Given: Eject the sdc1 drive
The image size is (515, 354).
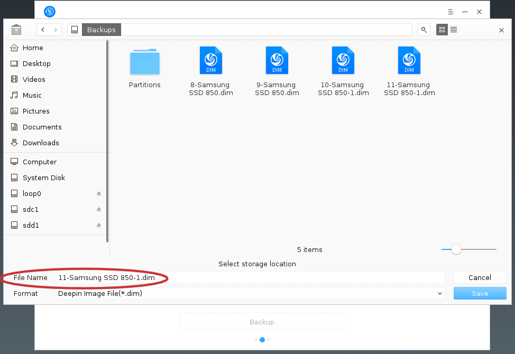Looking at the screenshot, I should 99,209.
